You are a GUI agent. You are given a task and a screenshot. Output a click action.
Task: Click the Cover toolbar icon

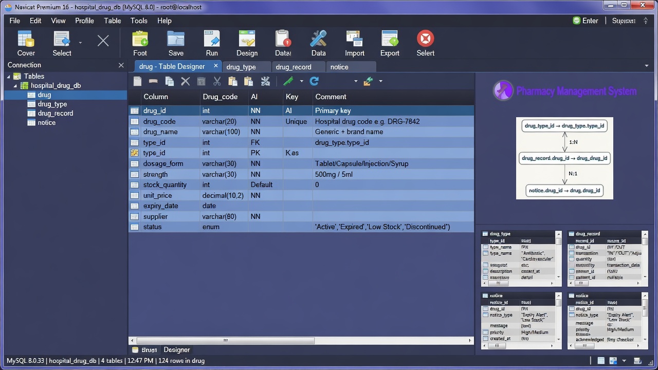[26, 39]
